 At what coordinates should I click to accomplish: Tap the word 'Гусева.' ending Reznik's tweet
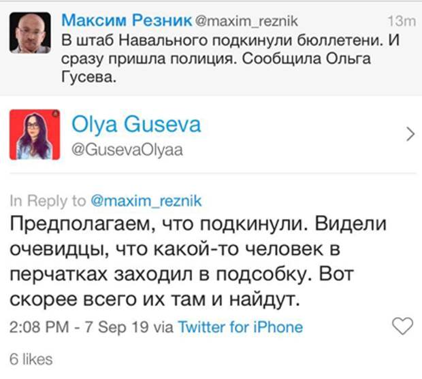(x=89, y=78)
